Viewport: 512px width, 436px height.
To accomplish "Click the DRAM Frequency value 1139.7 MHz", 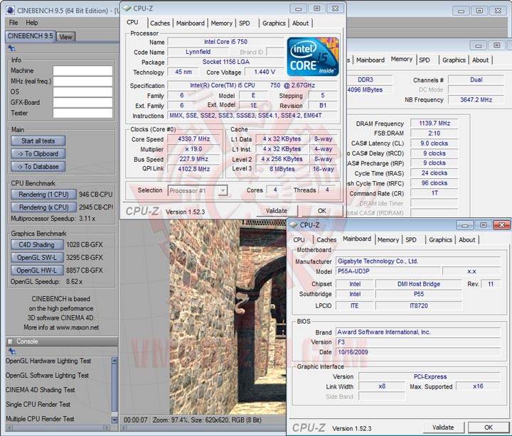I will [434, 124].
